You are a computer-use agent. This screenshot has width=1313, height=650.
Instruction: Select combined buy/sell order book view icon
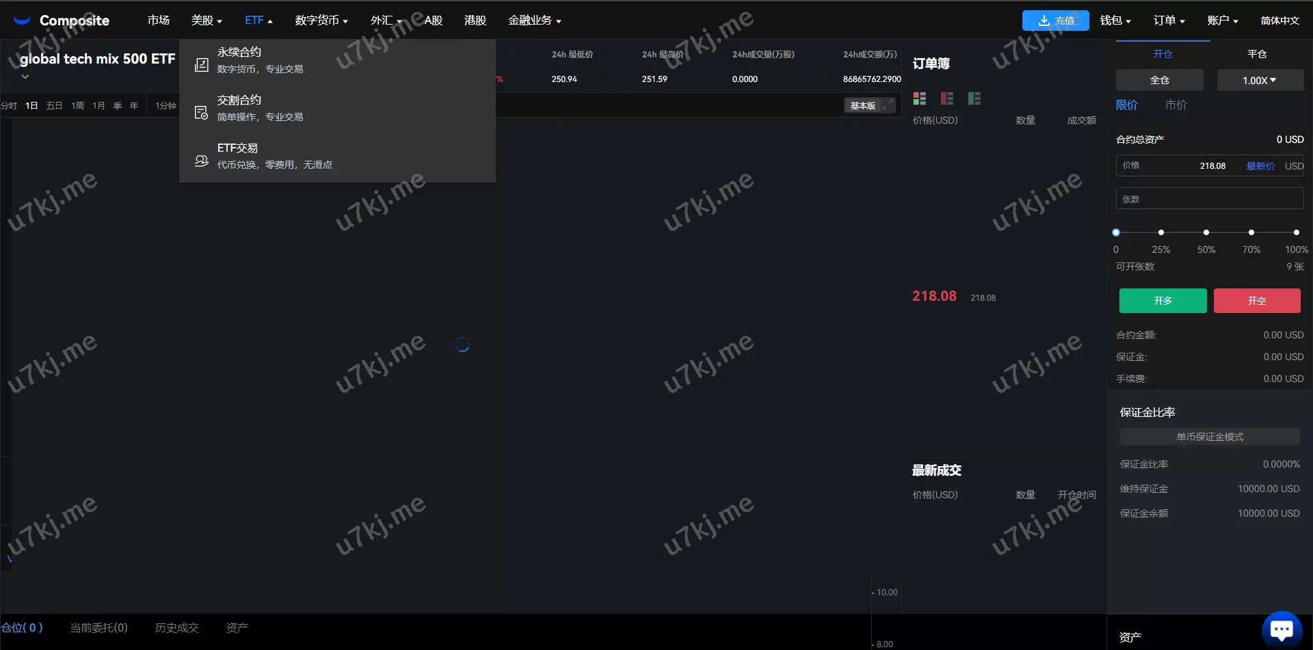click(x=919, y=99)
